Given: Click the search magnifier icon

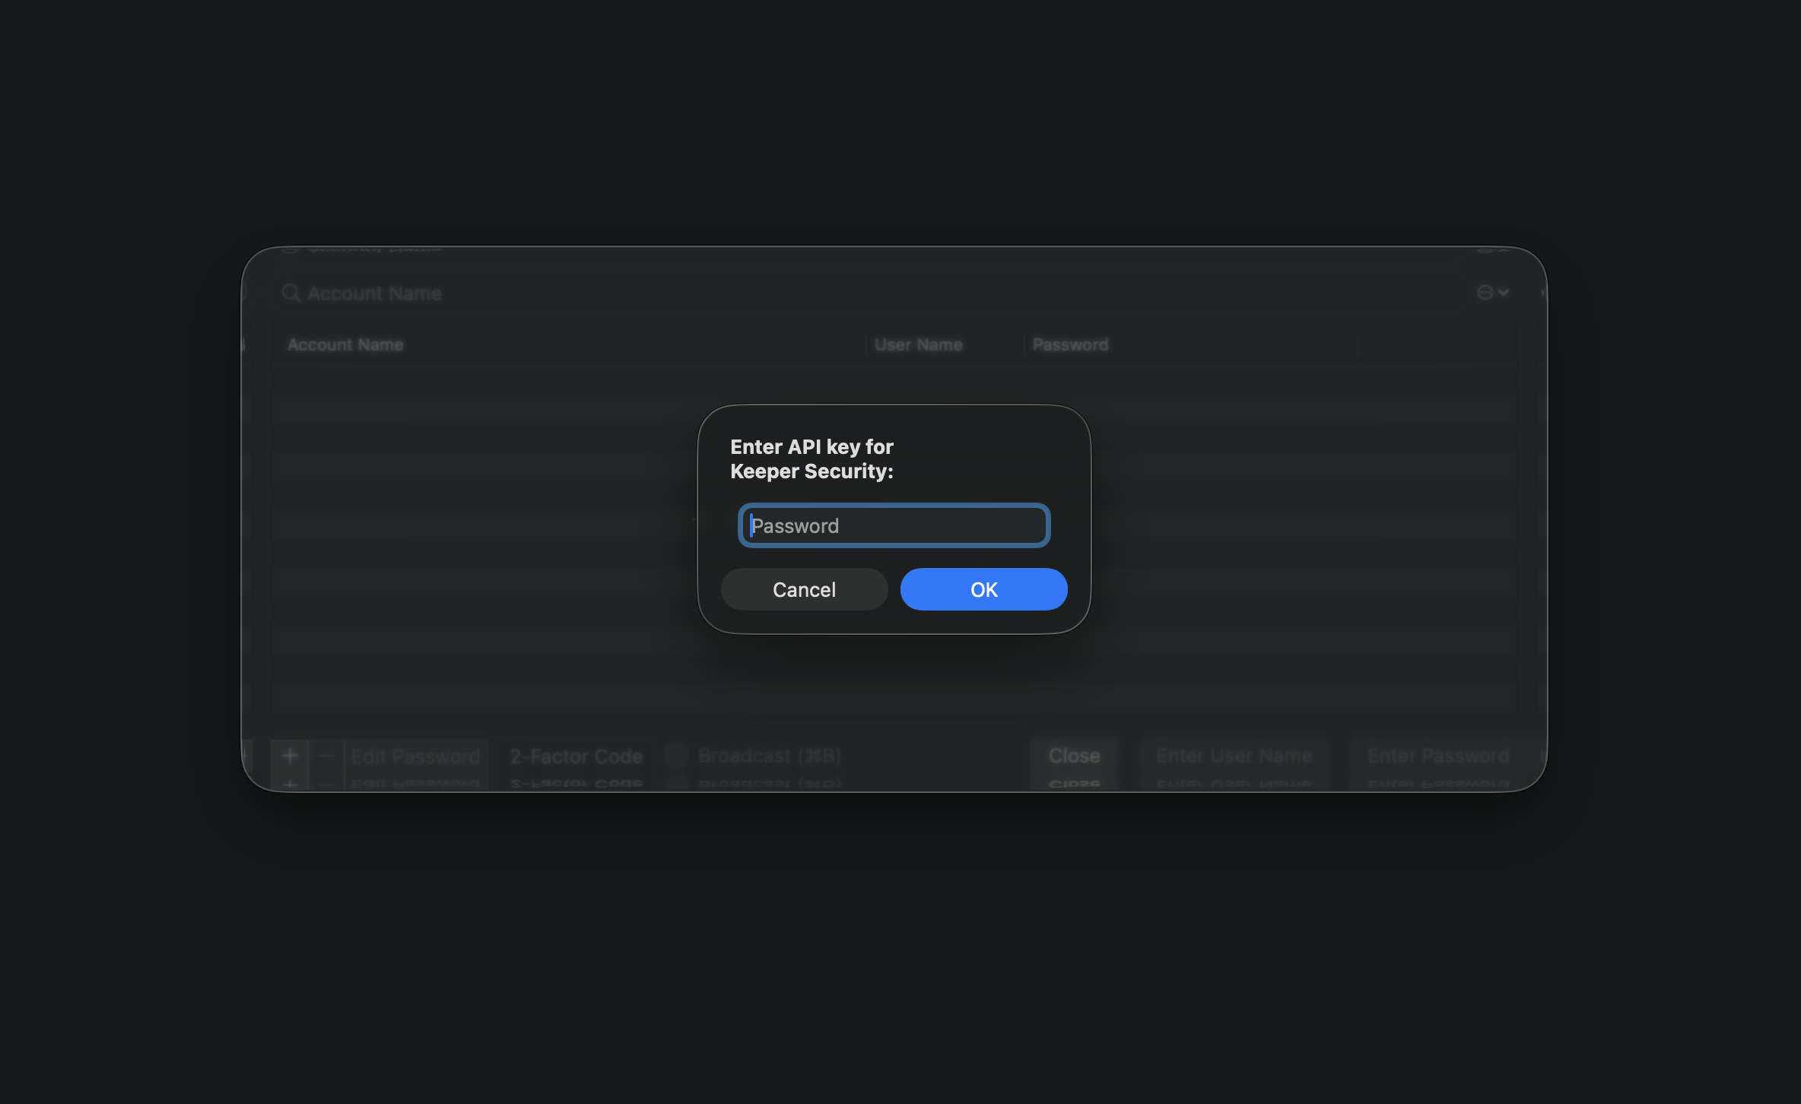Looking at the screenshot, I should (x=291, y=293).
